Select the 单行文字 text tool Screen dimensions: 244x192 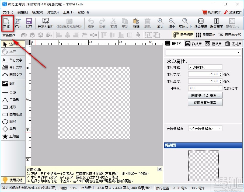(x=13, y=60)
